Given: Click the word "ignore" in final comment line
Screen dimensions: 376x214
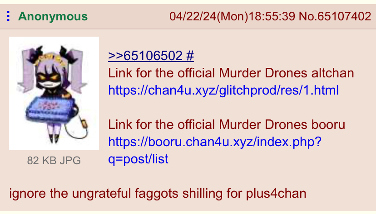Looking at the screenshot, I should coord(27,194).
